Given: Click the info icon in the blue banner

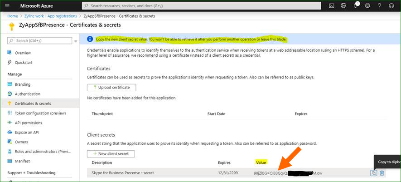Looking at the screenshot, I should (x=90, y=39).
